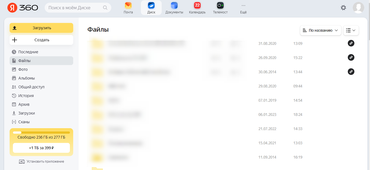Select the folder dated 06.01.2023
The height and width of the screenshot is (170, 370).
pyautogui.click(x=223, y=115)
